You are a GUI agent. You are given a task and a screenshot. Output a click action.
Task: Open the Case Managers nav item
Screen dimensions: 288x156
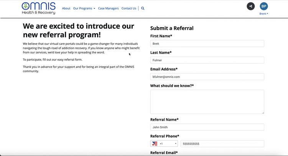108,8
